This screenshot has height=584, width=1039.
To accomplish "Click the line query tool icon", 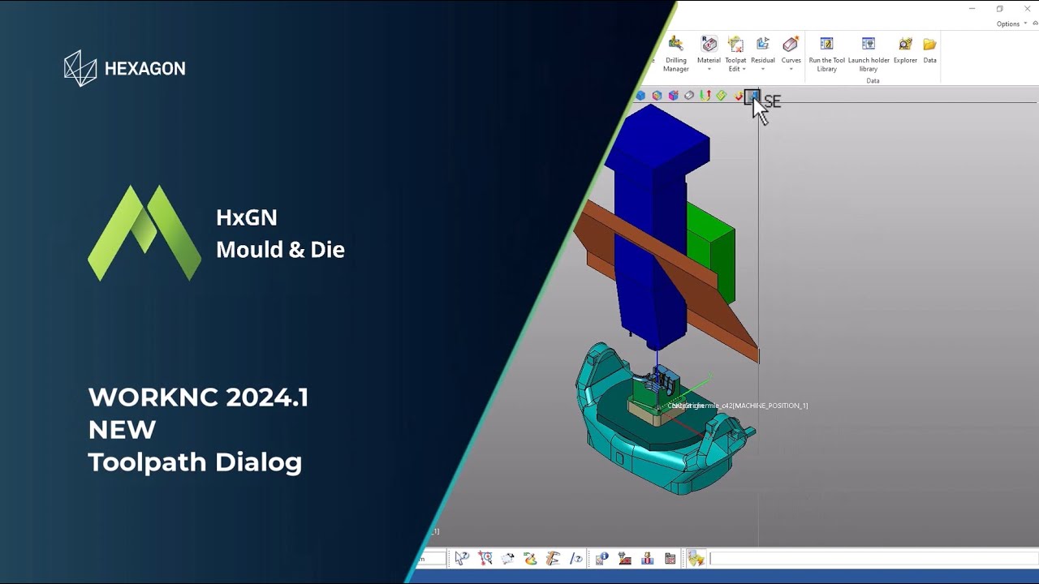I will pos(576,558).
